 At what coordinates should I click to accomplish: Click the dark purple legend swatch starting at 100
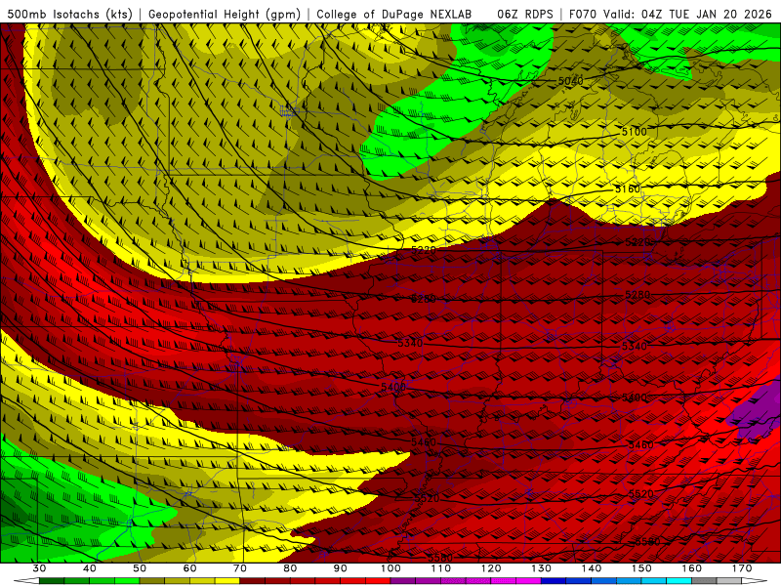[403, 581]
